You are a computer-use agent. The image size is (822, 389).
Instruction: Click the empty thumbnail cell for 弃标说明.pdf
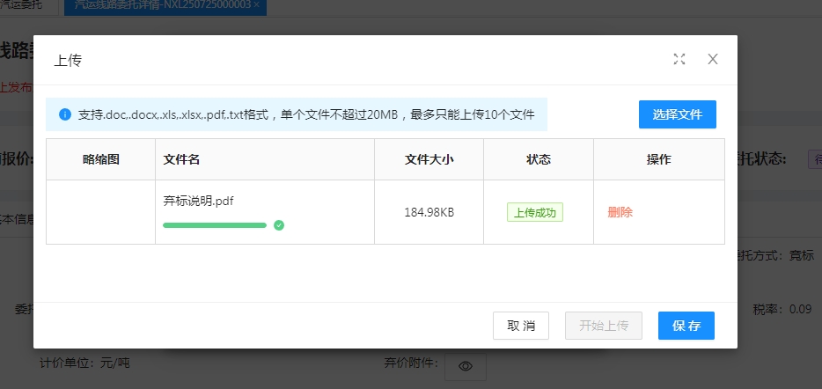click(100, 212)
